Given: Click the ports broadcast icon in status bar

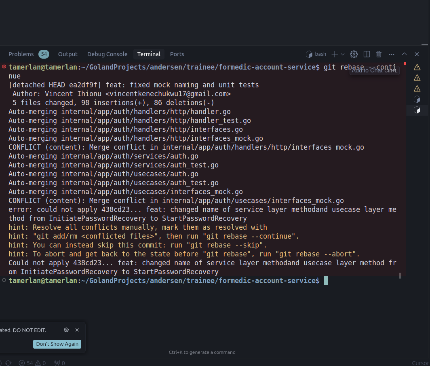Looking at the screenshot, I should (57, 363).
